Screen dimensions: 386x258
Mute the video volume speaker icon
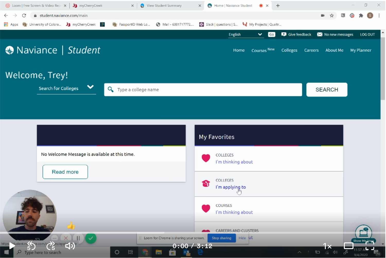tap(70, 246)
